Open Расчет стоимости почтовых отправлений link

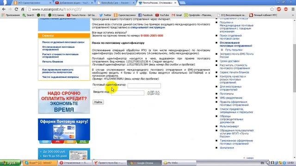point(60,55)
